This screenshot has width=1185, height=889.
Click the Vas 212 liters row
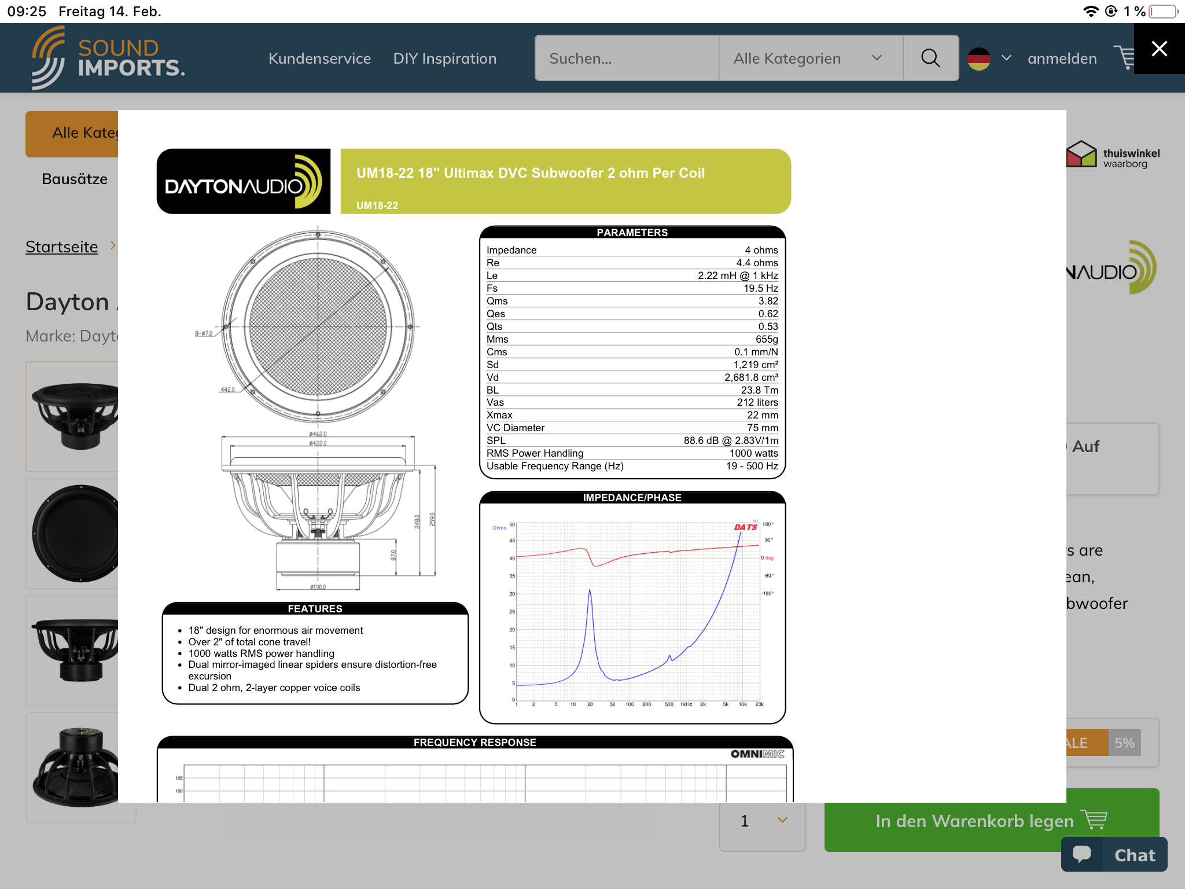632,402
